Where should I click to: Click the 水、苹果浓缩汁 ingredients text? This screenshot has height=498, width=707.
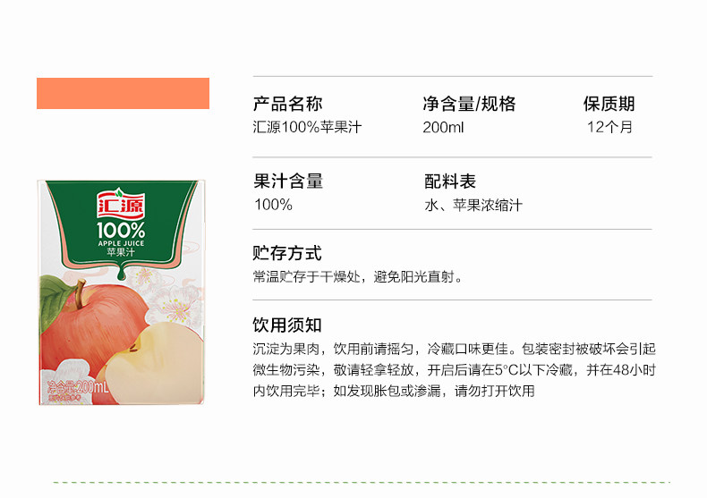tap(473, 206)
